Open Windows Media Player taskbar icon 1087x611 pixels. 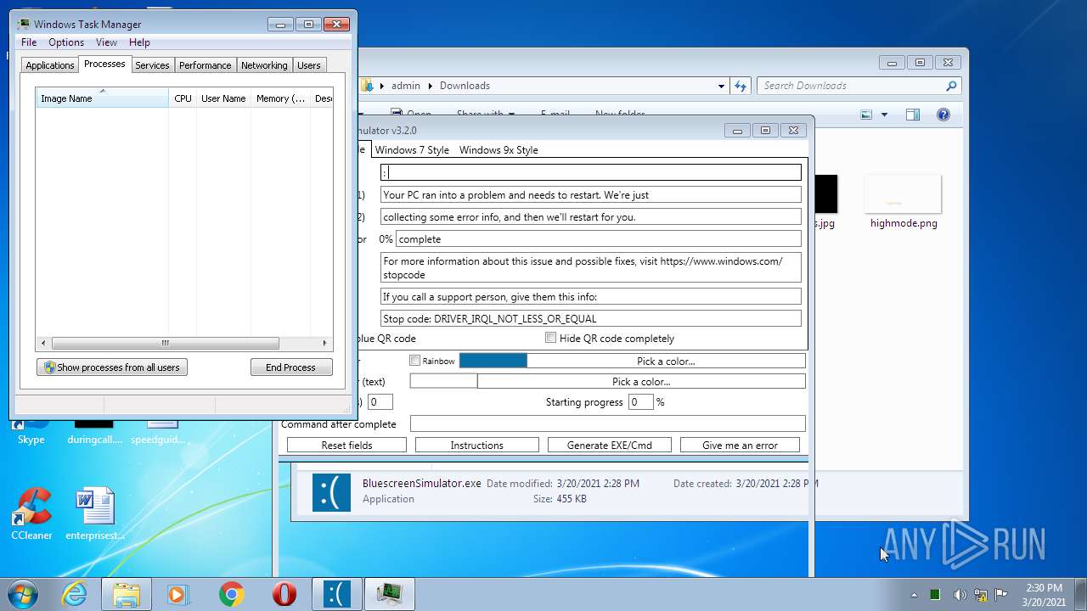[x=178, y=594]
